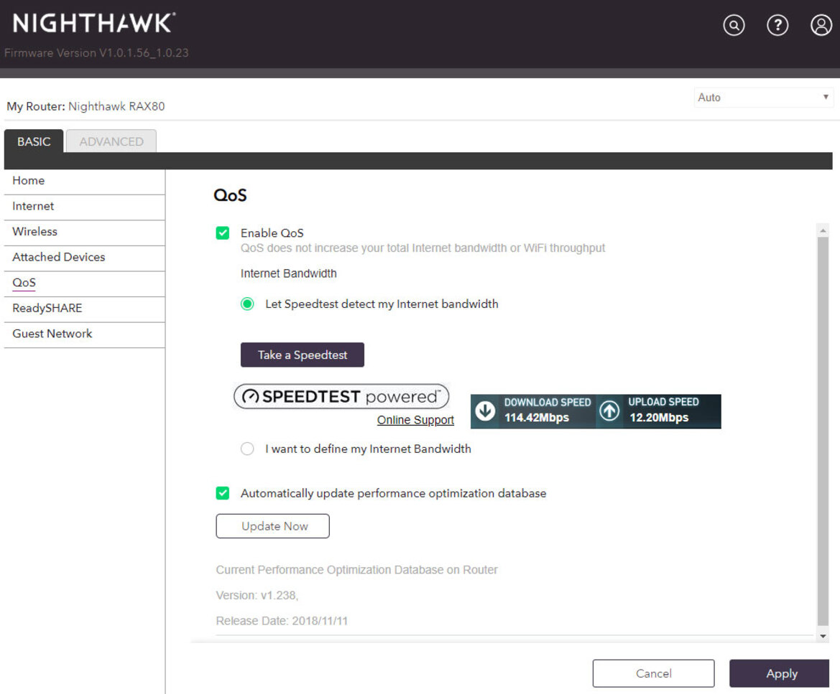The width and height of the screenshot is (840, 694).
Task: Click the Release Date: 2018/11/11 text
Action: click(282, 621)
